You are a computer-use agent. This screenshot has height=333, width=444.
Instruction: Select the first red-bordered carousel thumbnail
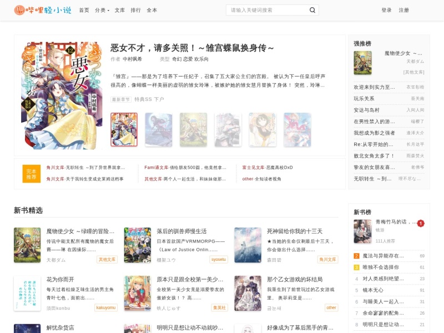click(x=124, y=129)
